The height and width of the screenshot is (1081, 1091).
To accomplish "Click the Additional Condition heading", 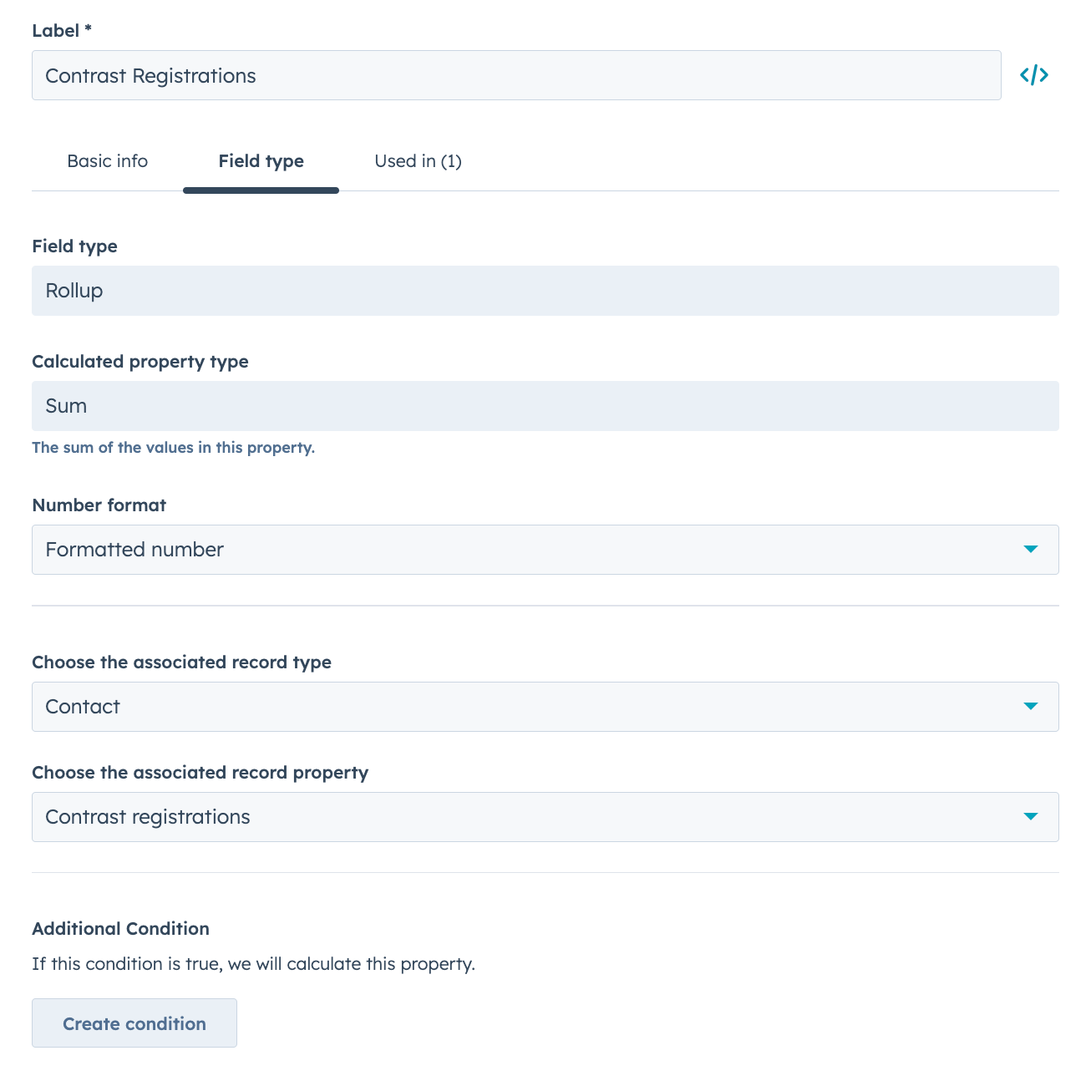I will pos(119,928).
